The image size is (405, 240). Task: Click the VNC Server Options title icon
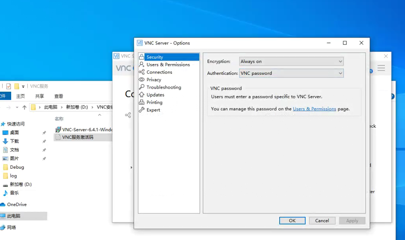[x=140, y=43]
